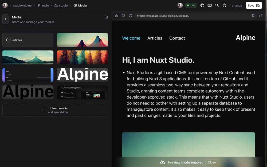Click the Upload media drop area
Screen dimensions: 267x167
click(55, 110)
